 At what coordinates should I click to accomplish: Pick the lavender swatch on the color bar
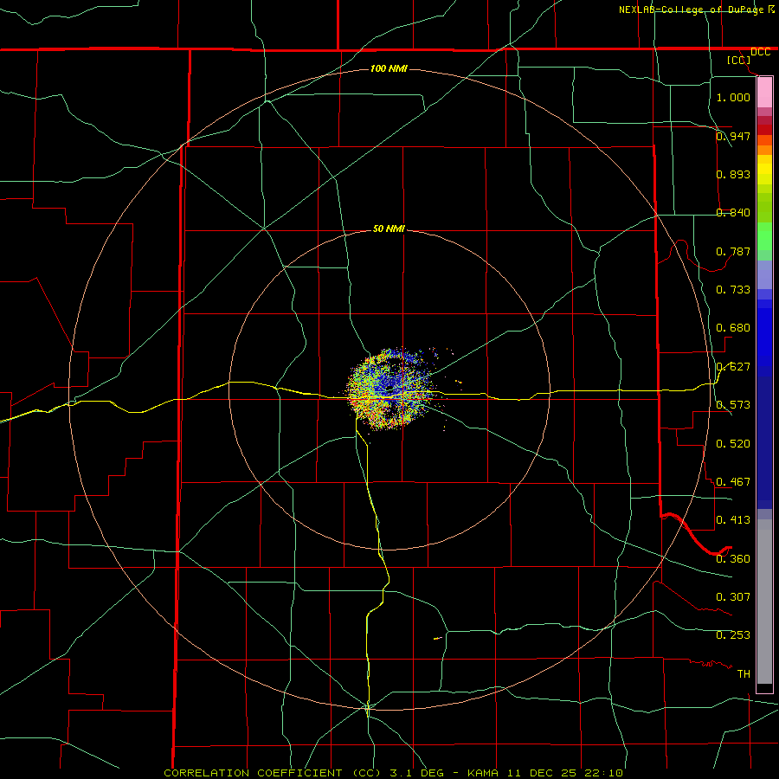(x=764, y=274)
